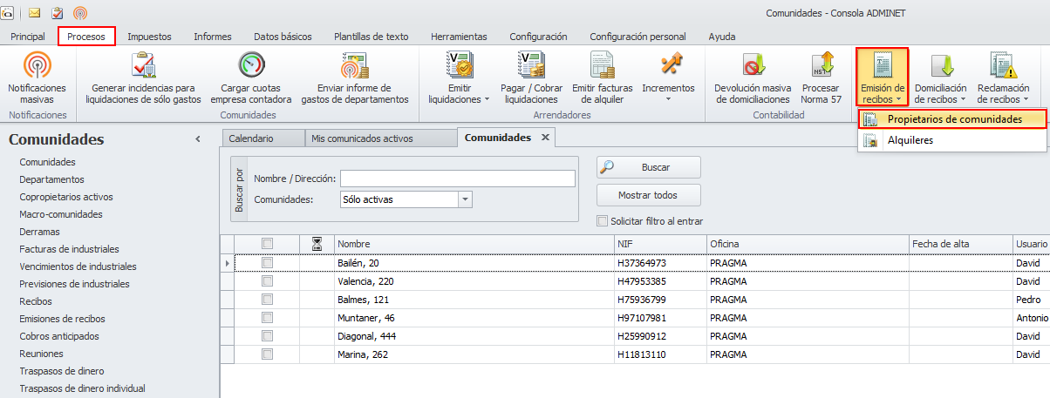Click Emitir facturas de alquiler icon
This screenshot has height=398, width=1050.
[602, 66]
